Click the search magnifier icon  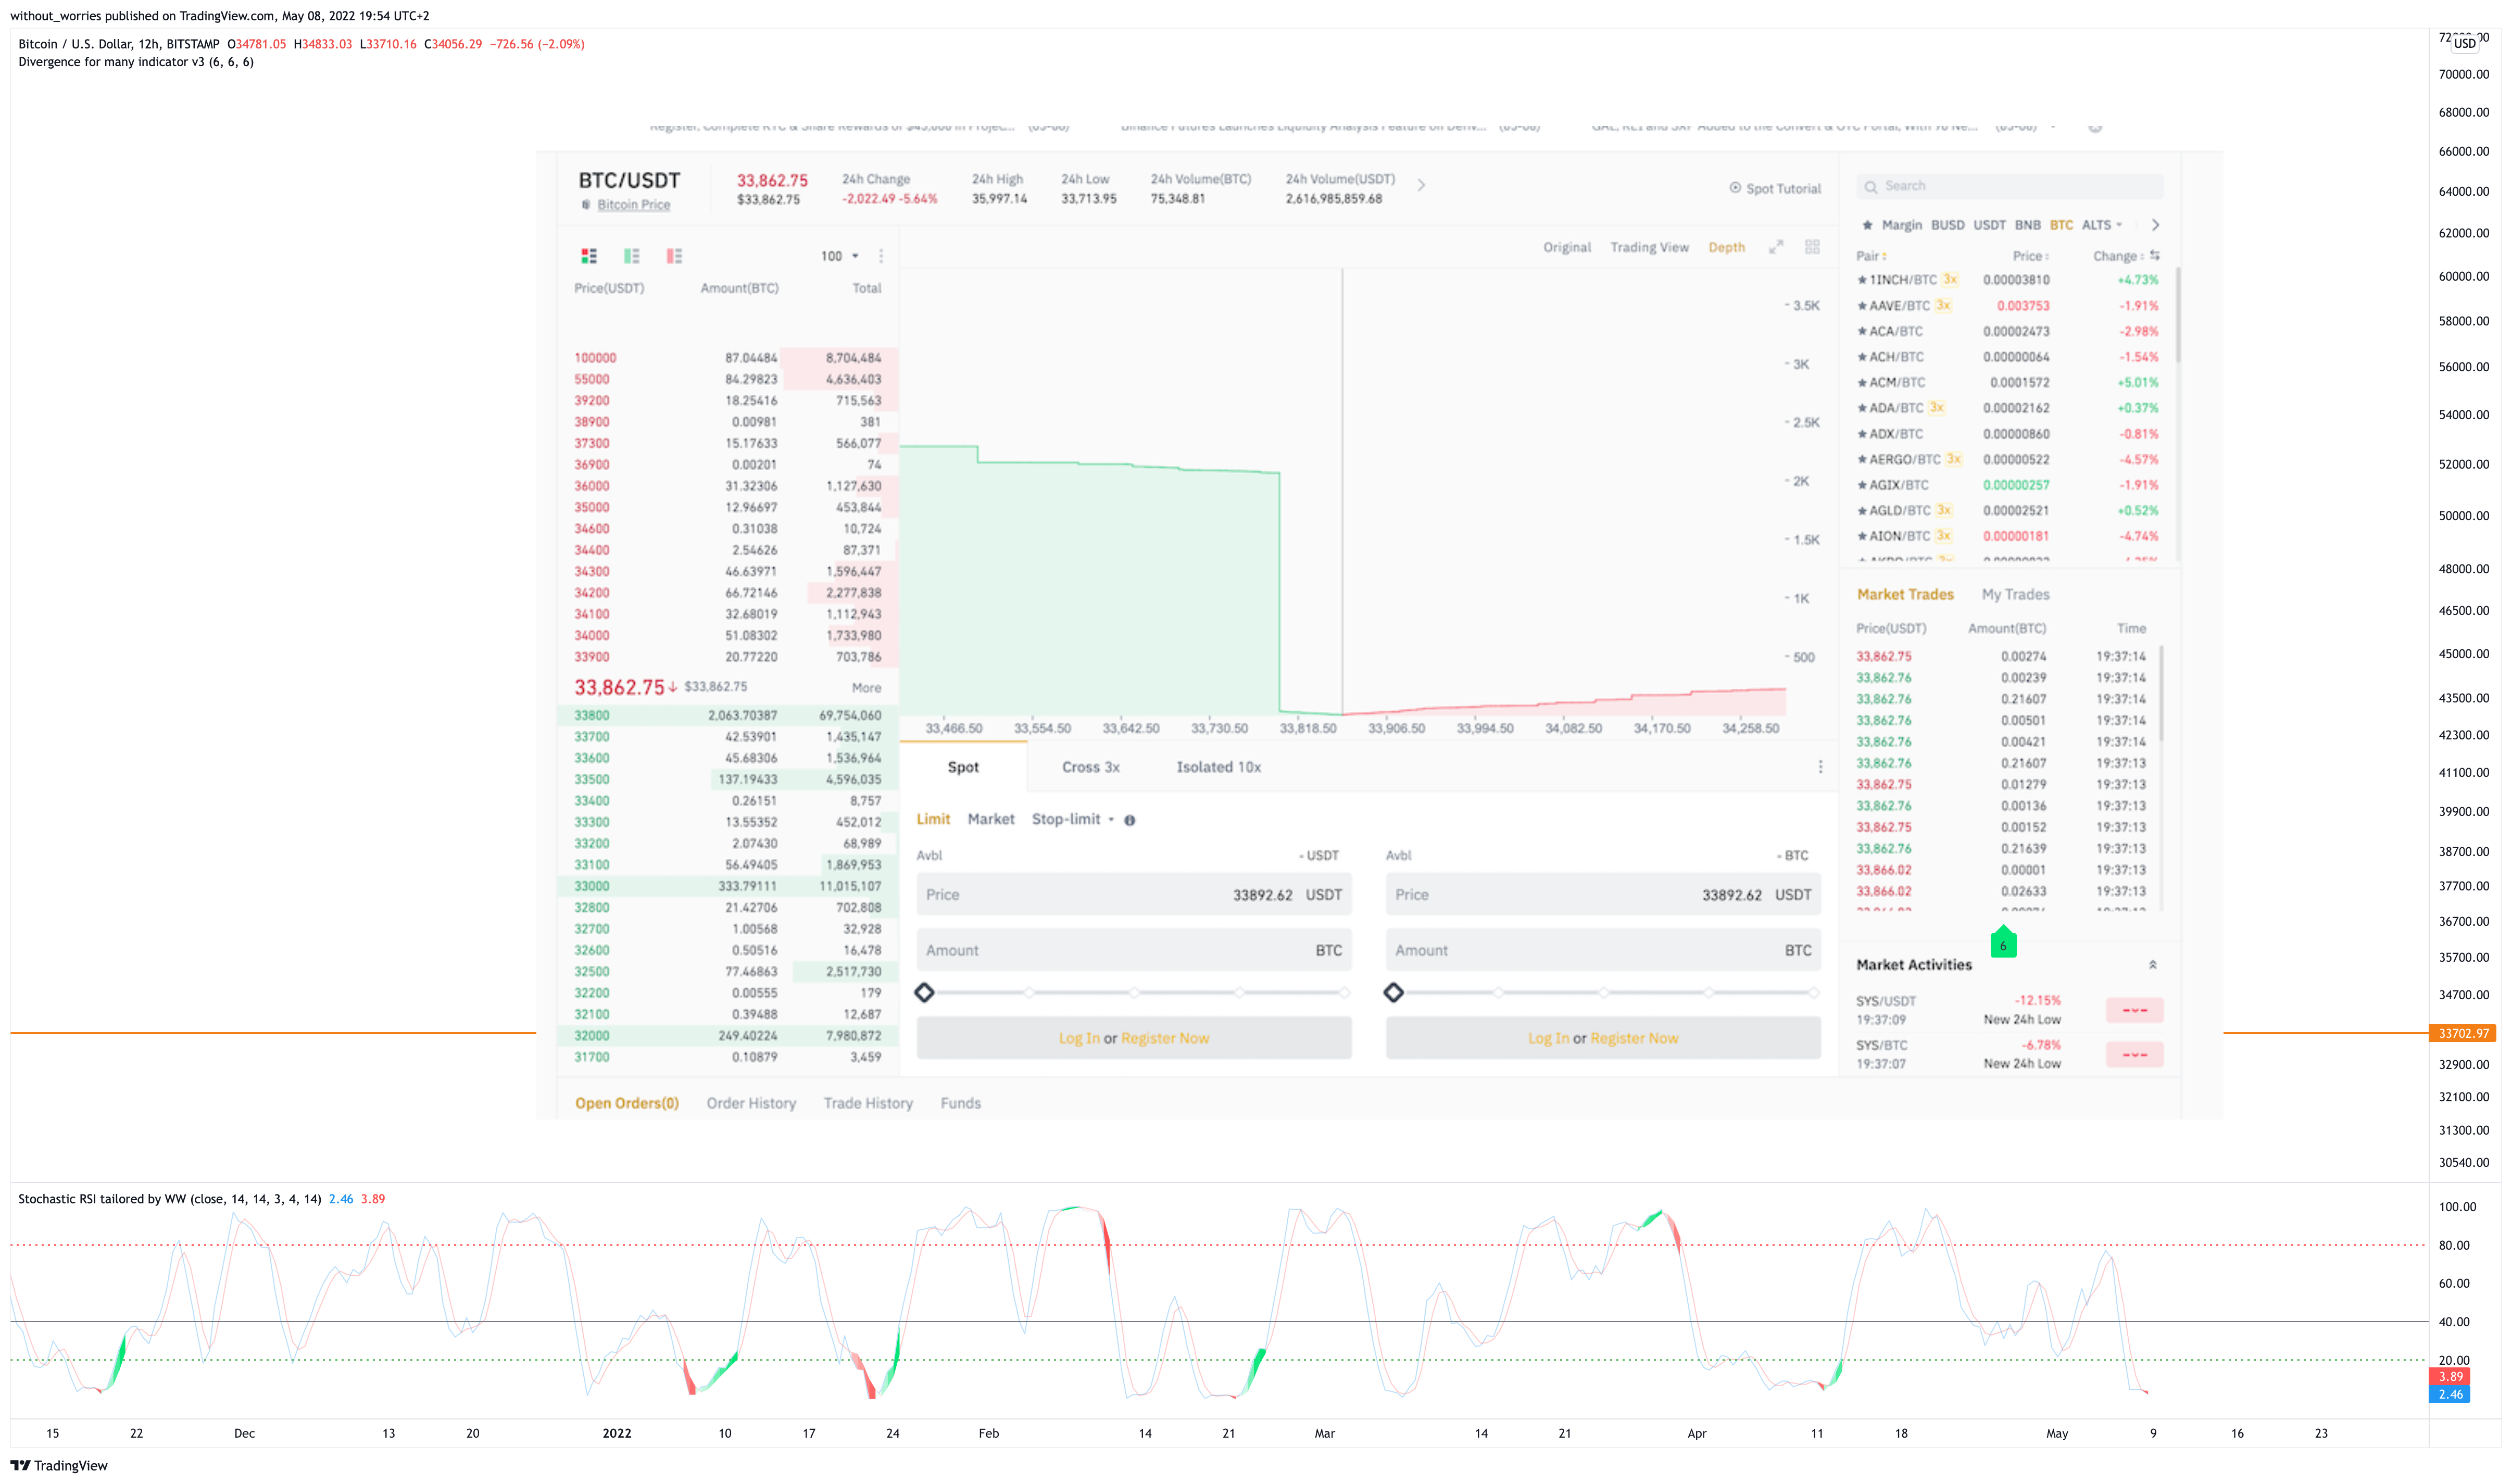point(1870,187)
